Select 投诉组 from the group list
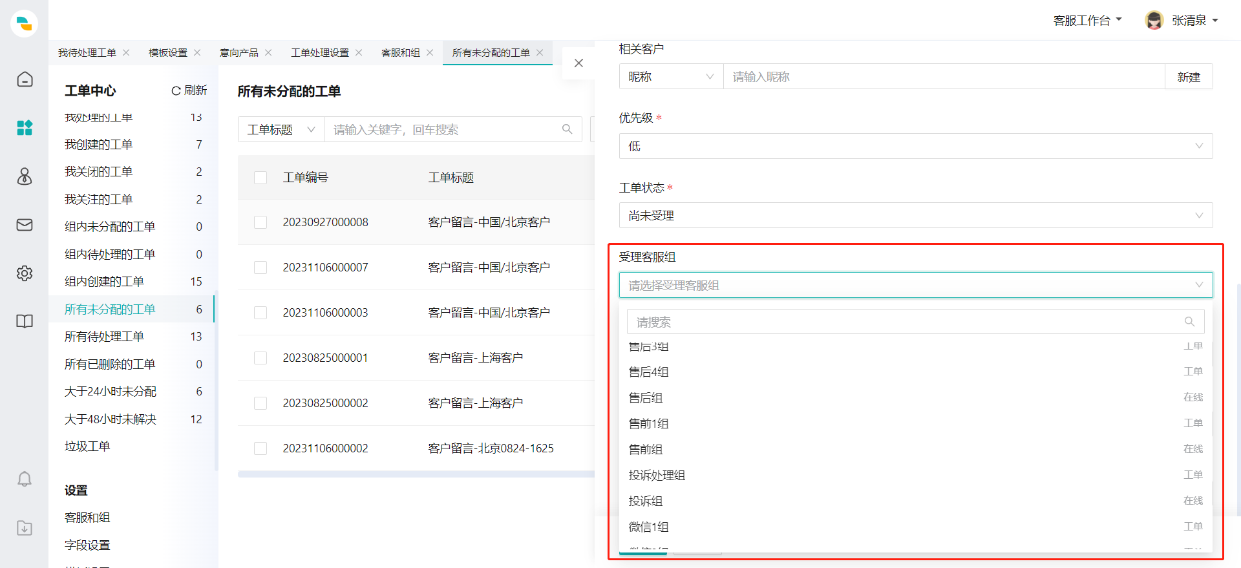Viewport: 1241px width, 568px height. point(915,501)
